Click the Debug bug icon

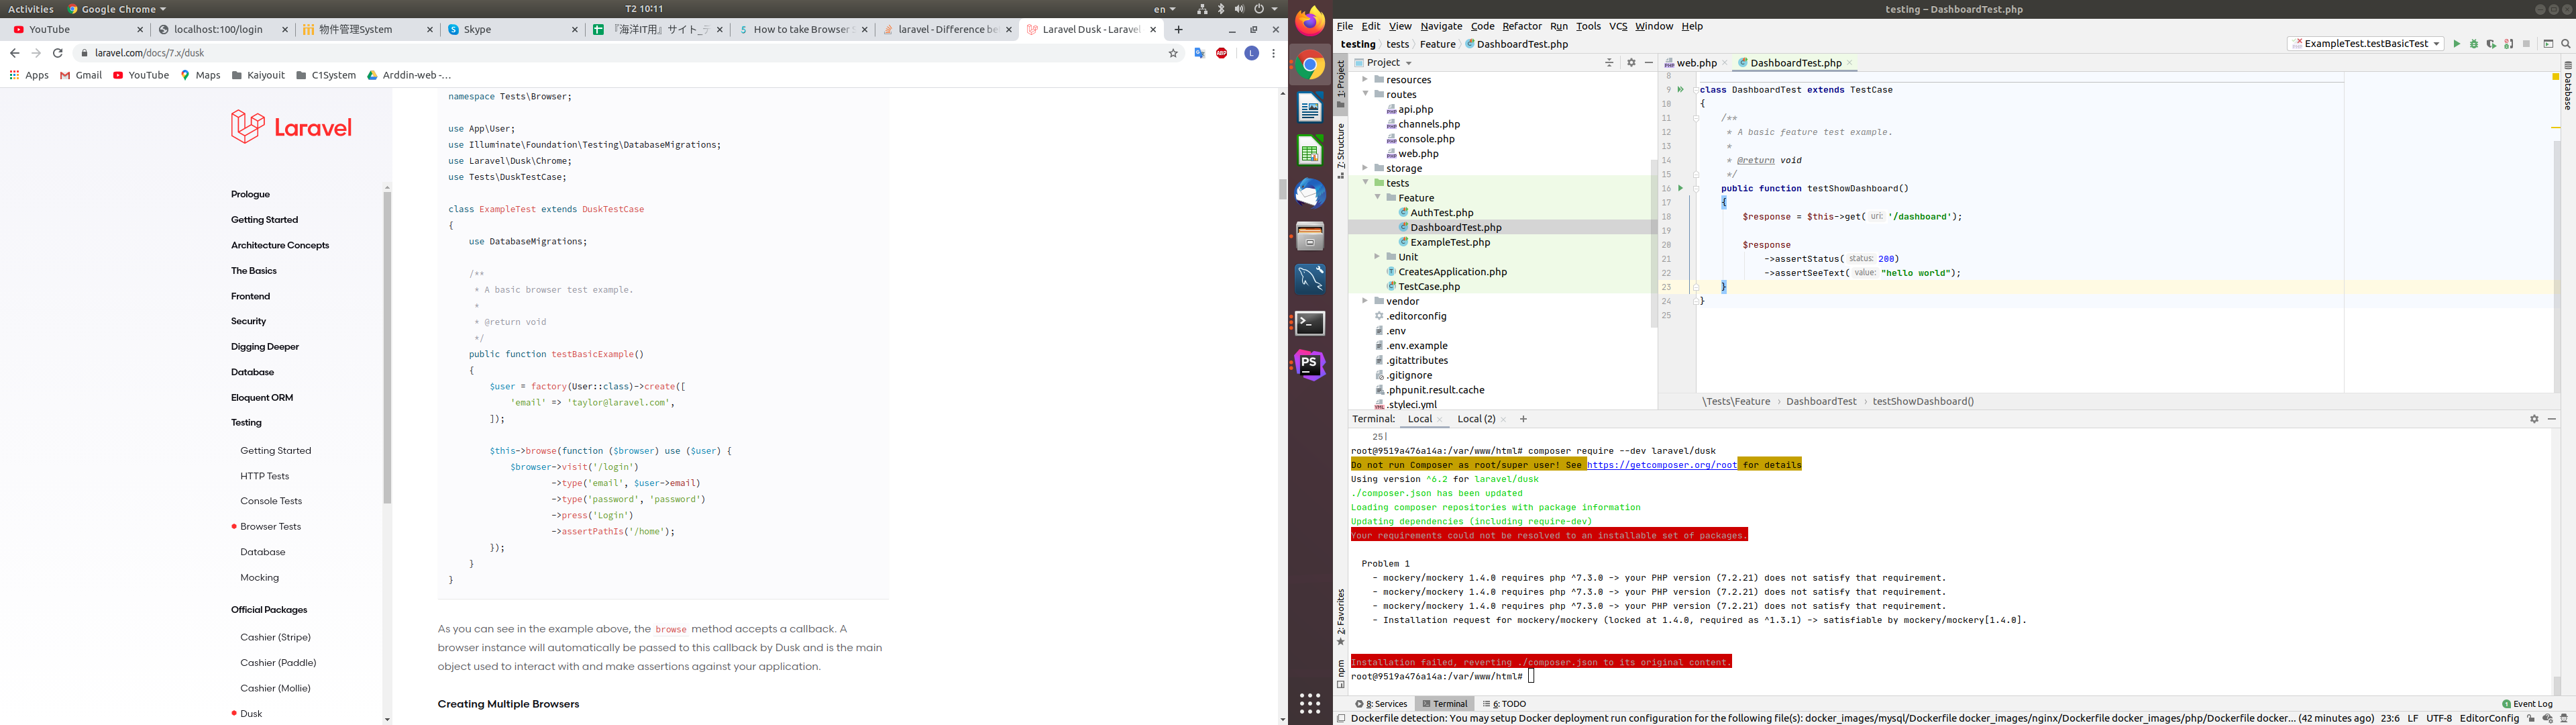point(2474,44)
